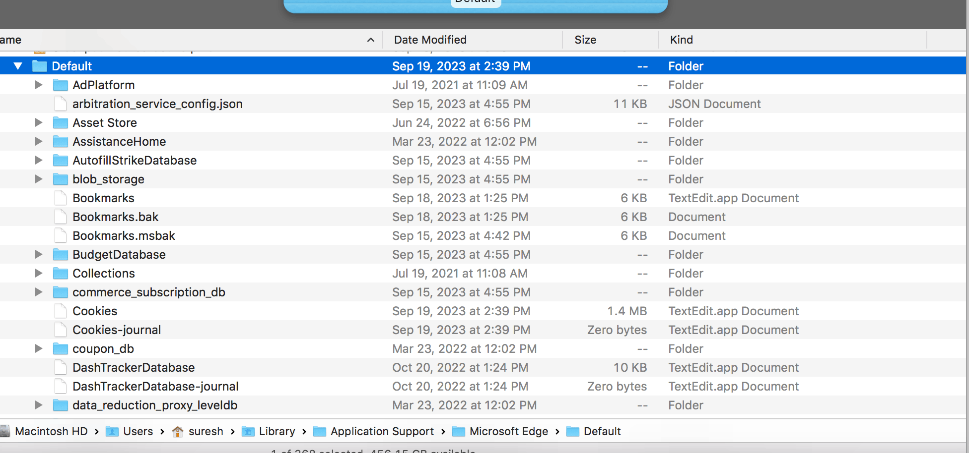Open Application Support from path bar
The width and height of the screenshot is (969, 453).
click(381, 431)
